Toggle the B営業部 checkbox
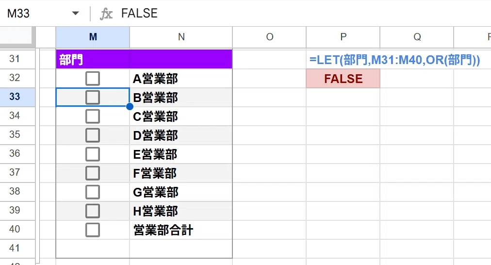 pos(93,98)
